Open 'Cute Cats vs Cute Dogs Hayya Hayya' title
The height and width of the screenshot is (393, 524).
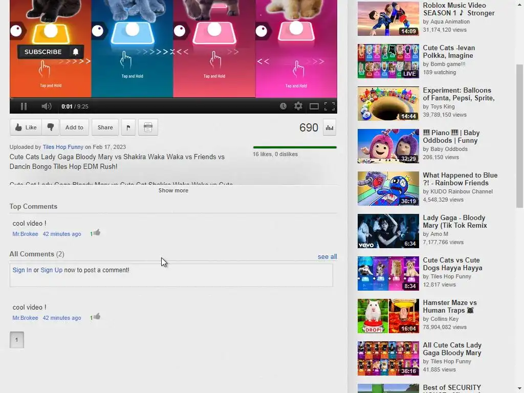[452, 264]
